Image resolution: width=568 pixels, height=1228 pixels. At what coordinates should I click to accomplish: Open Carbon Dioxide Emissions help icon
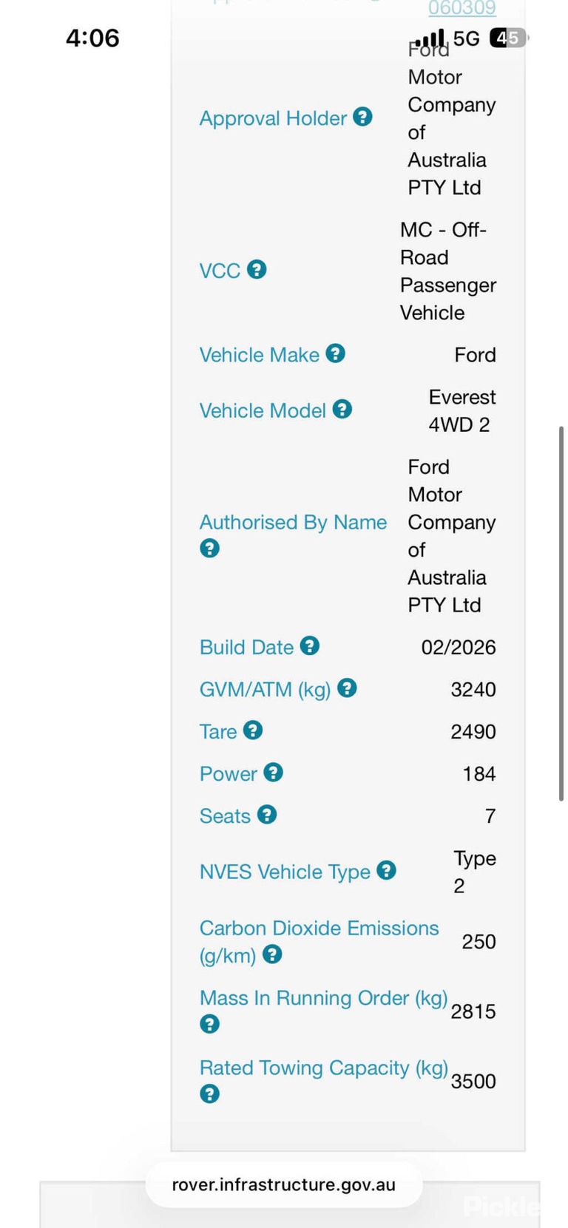tap(272, 954)
